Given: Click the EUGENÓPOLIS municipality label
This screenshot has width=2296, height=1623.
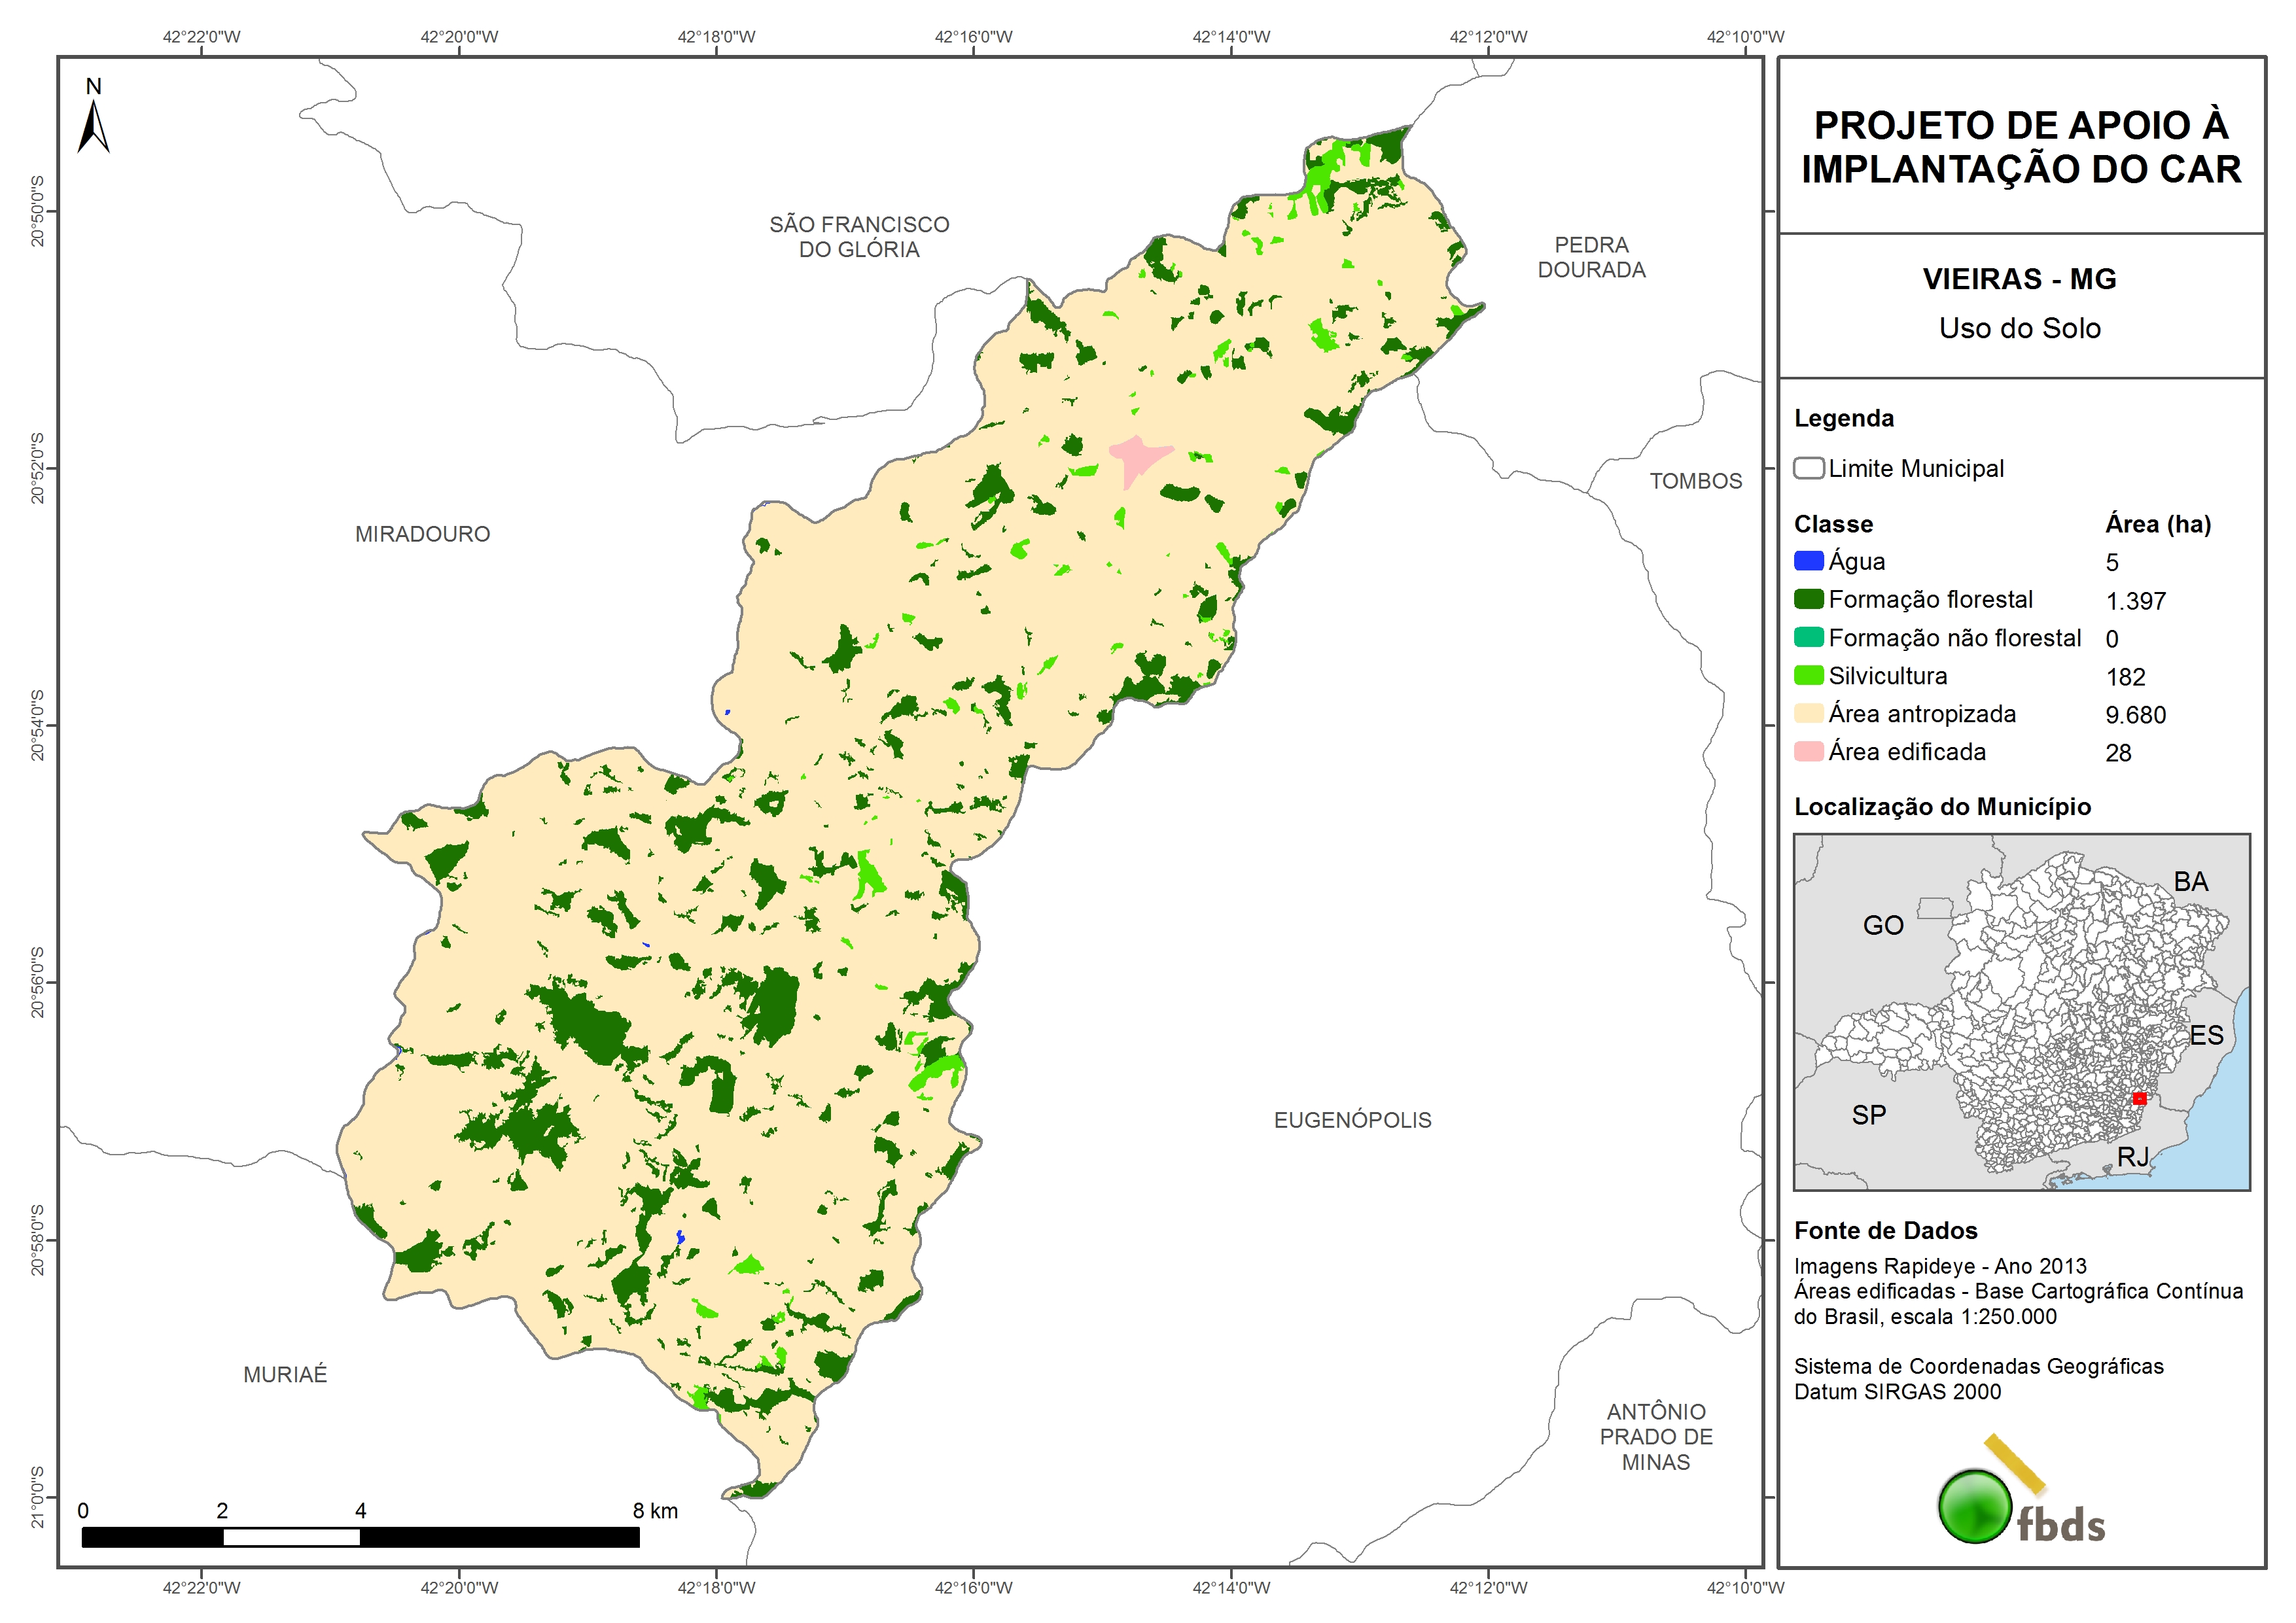Looking at the screenshot, I should coord(1352,1120).
